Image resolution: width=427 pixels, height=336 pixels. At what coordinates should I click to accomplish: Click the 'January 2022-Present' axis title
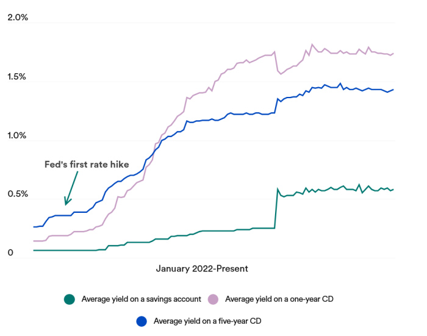pos(202,268)
